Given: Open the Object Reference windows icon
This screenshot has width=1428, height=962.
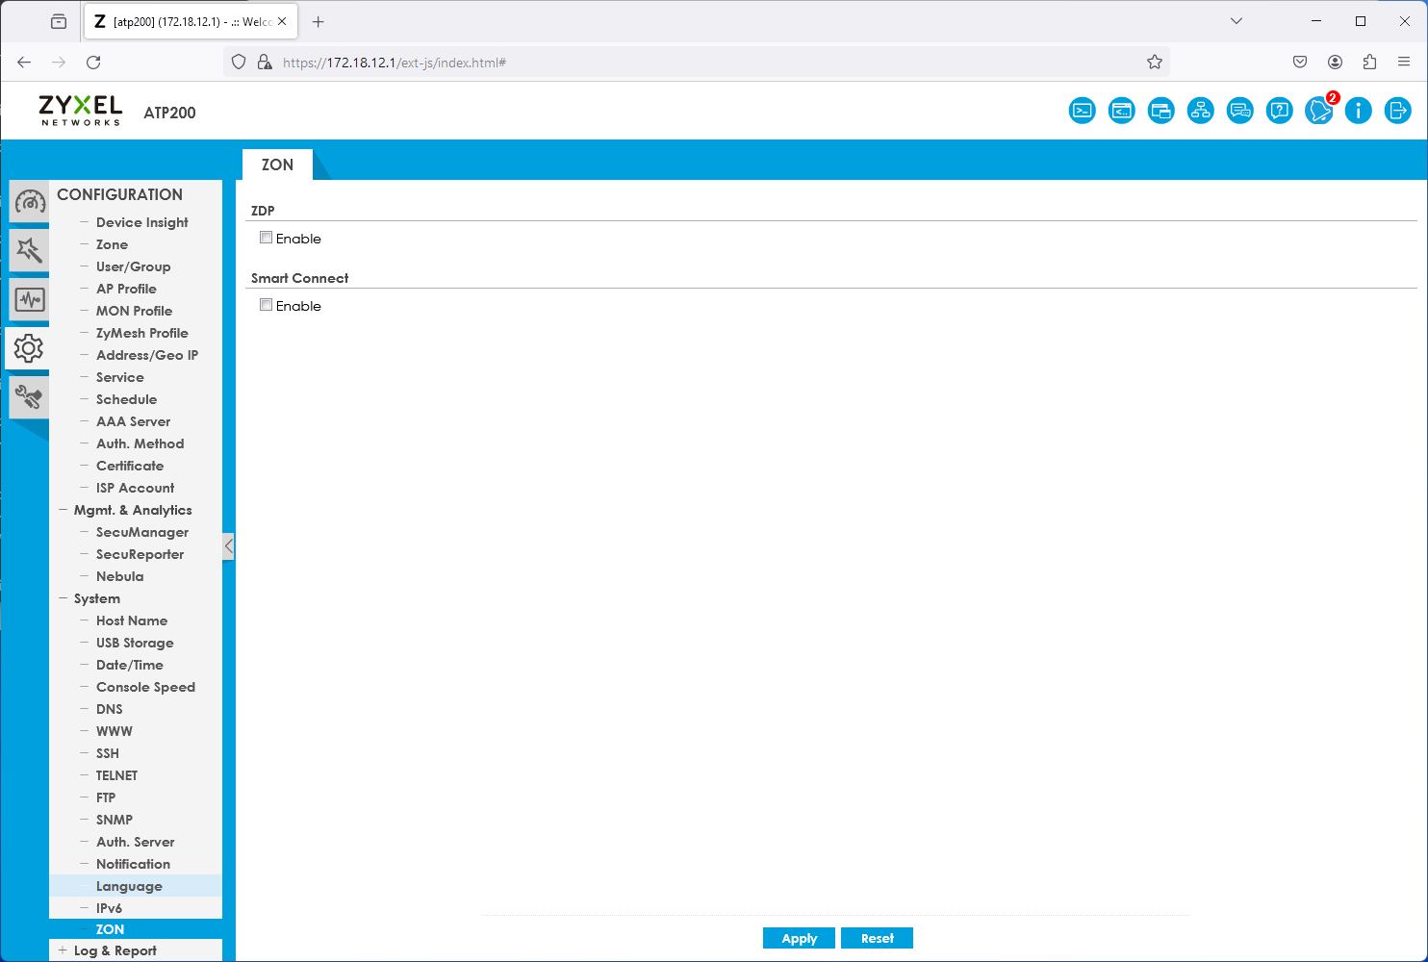Looking at the screenshot, I should (x=1161, y=111).
